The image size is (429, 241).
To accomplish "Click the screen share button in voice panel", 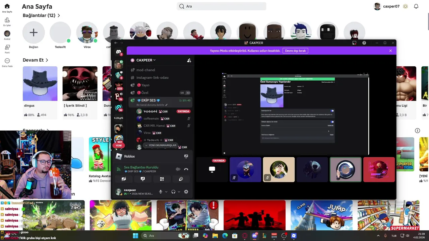I will pos(143,179).
